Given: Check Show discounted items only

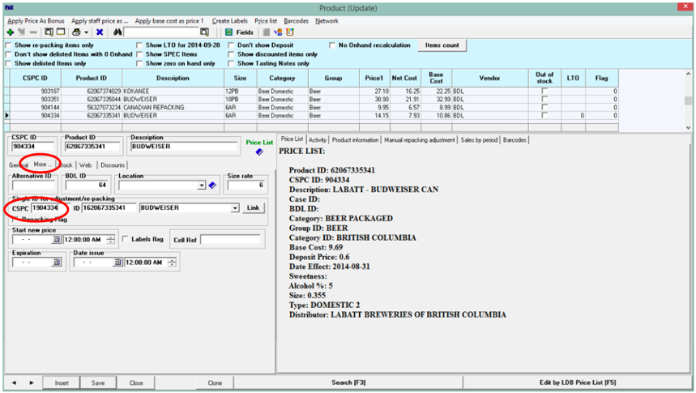Looking at the screenshot, I should pyautogui.click(x=231, y=54).
